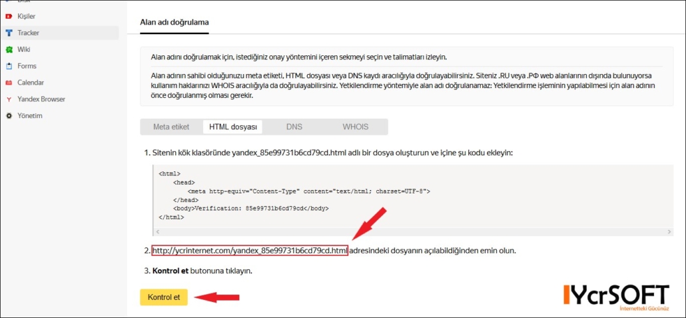Select the Tracker label in the sidebar

(x=29, y=33)
